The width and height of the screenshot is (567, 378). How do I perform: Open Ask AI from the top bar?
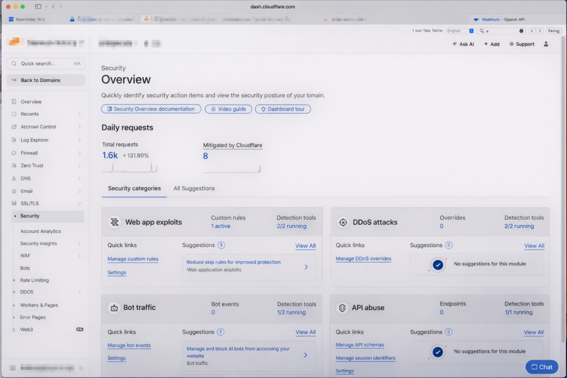coord(463,44)
